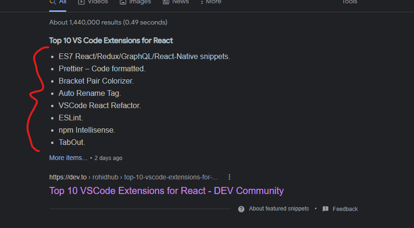The width and height of the screenshot is (414, 228).
Task: Click the ESLint list item
Action: click(71, 118)
